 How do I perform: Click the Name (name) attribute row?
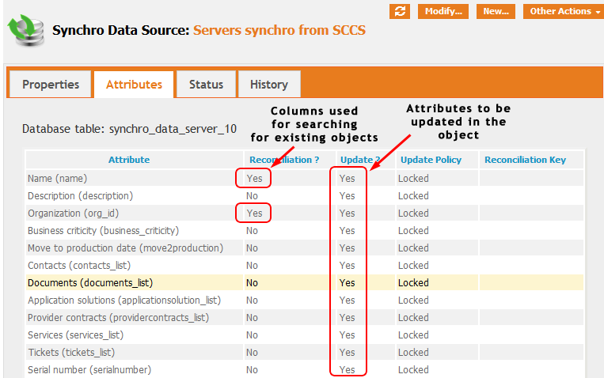click(57, 178)
